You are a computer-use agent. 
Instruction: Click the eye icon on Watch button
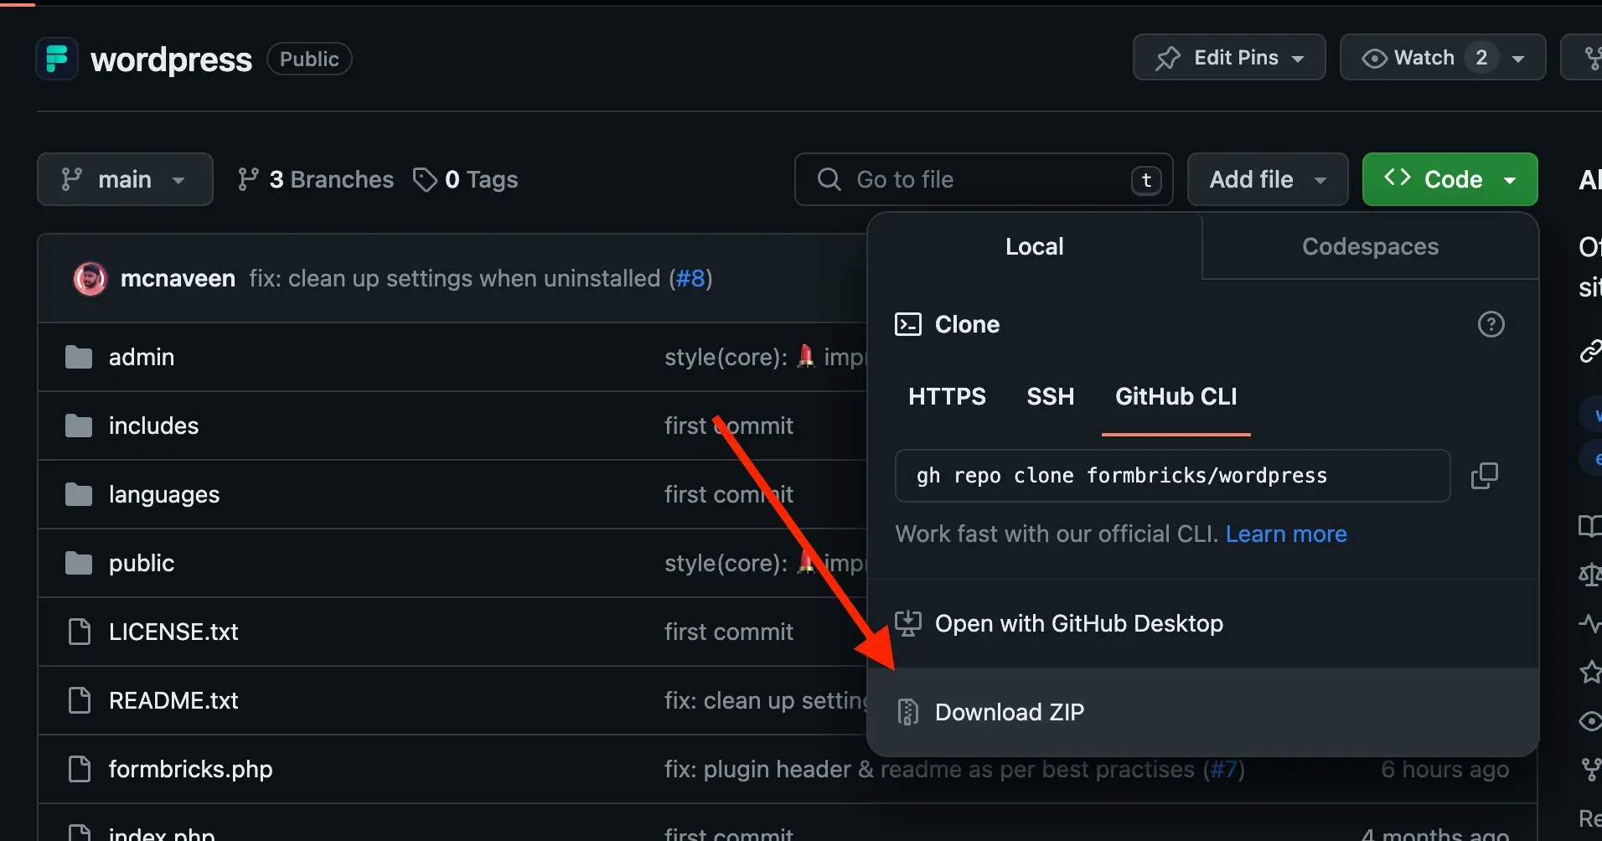click(x=1374, y=58)
